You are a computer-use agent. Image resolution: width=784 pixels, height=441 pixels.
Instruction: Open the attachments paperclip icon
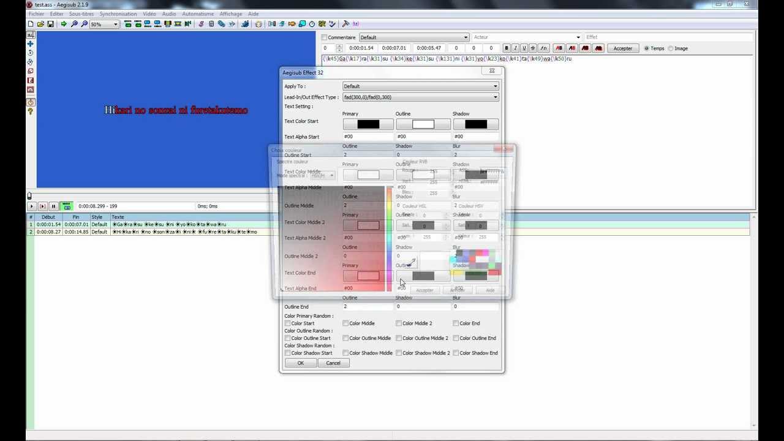pos(222,24)
